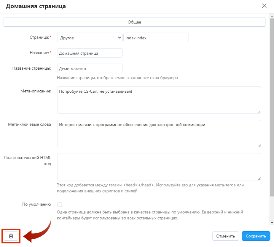This screenshot has height=247, width=274.
Task: Focus the index.index text field
Action: click(x=156, y=38)
